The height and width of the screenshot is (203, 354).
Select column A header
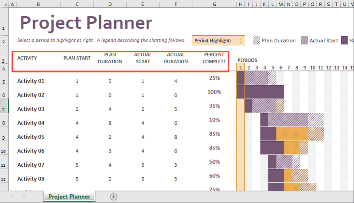[12, 4]
